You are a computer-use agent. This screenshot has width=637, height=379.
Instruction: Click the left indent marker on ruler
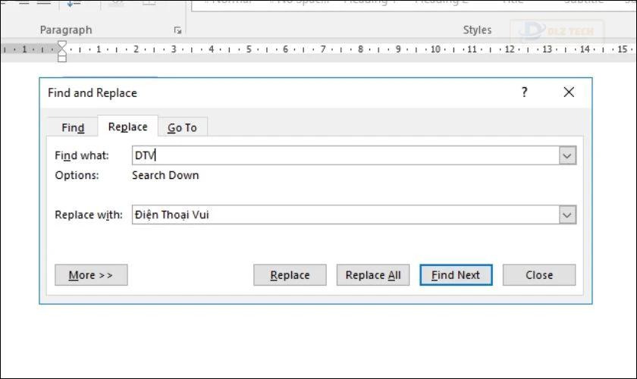(61, 59)
